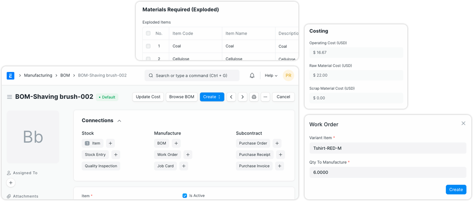Add new Job Card plus icon
Screen dimensions: 473x201
[184, 166]
